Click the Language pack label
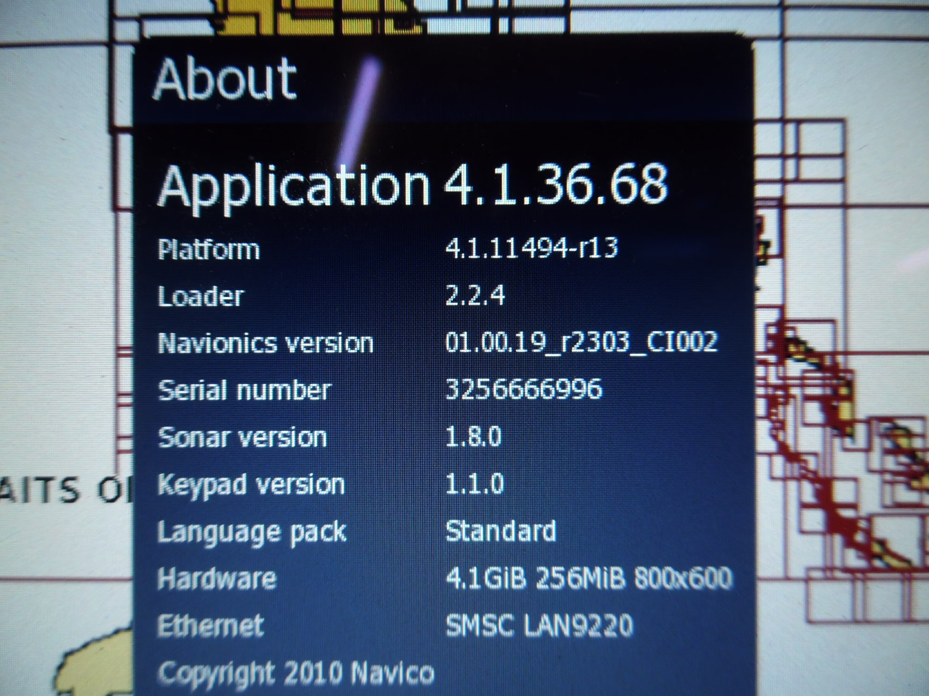 252,533
